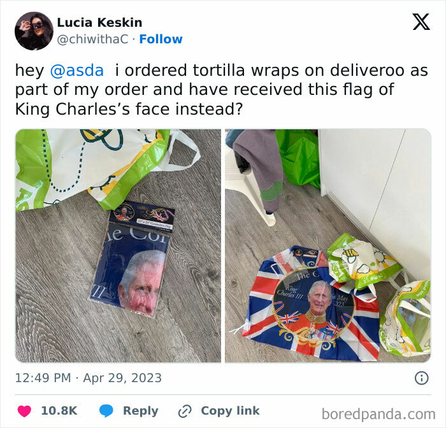Like the tweet with heart icon

(x=24, y=411)
